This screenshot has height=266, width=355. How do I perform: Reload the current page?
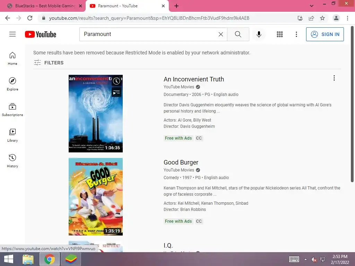pyautogui.click(x=30, y=18)
